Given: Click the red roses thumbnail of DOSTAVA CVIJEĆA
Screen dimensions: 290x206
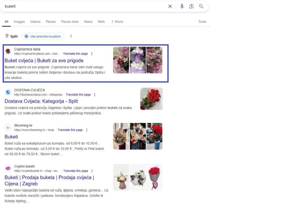Looking at the screenshot, I should click(x=151, y=99).
